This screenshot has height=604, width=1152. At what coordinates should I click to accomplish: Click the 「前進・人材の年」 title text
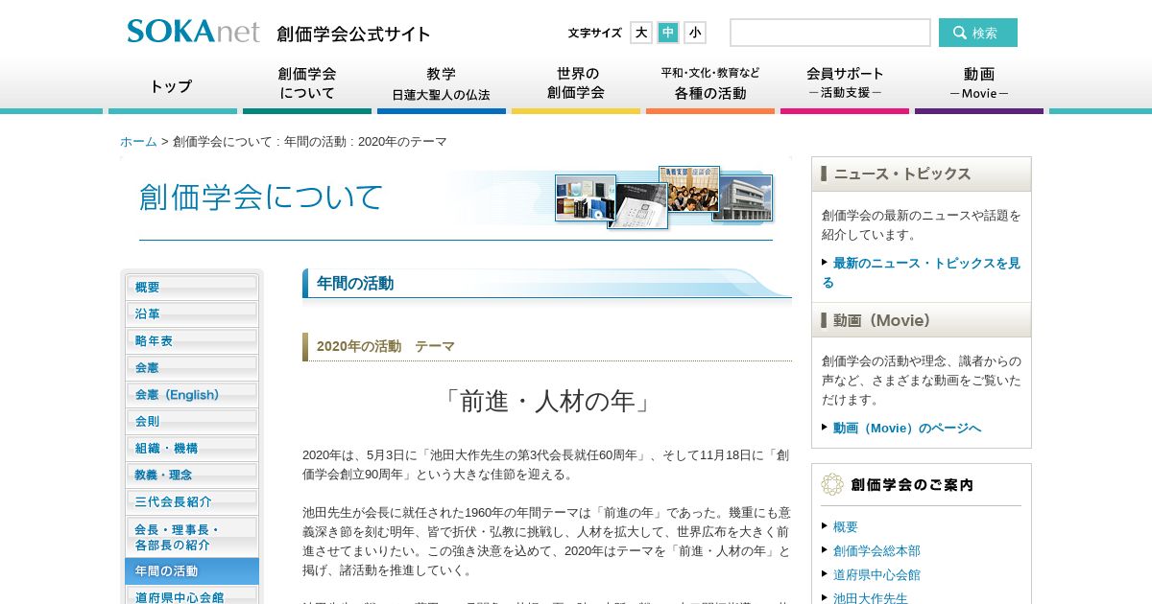[547, 401]
